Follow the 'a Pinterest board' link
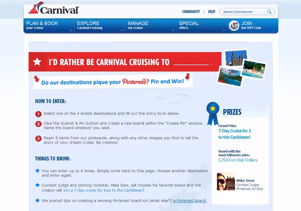The image size is (301, 211). tap(190, 201)
